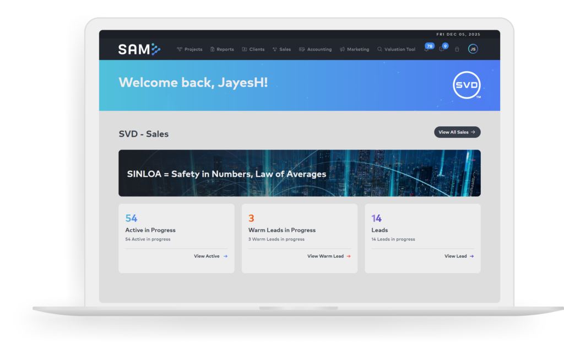Open the JS user avatar menu
Viewport: 564px width, 345px height.
point(473,49)
